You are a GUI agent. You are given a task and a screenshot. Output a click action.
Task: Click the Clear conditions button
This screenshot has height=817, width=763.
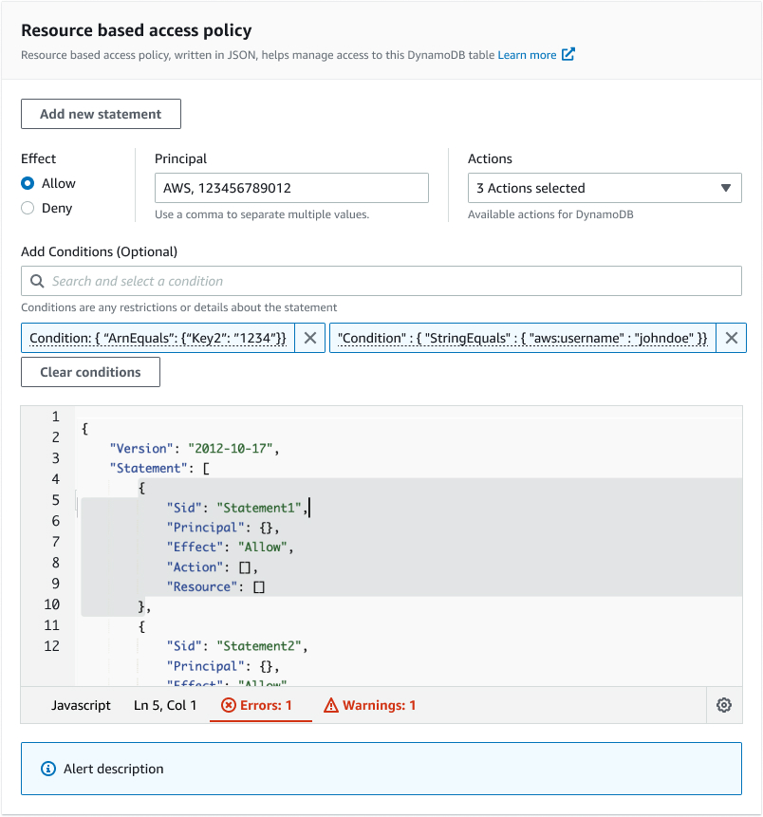coord(90,372)
